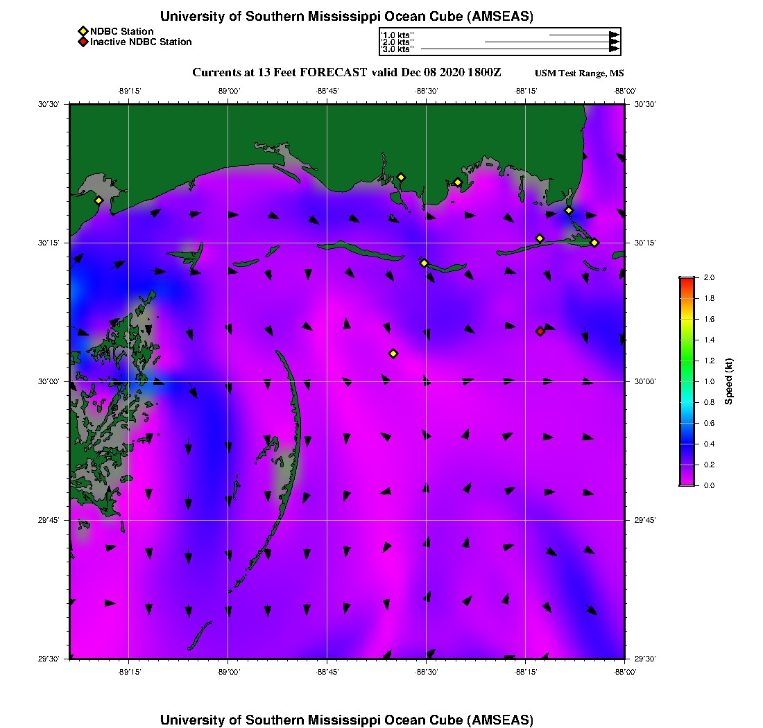Click the red top of the speed colorbar
763x728 pixels.
(x=687, y=280)
